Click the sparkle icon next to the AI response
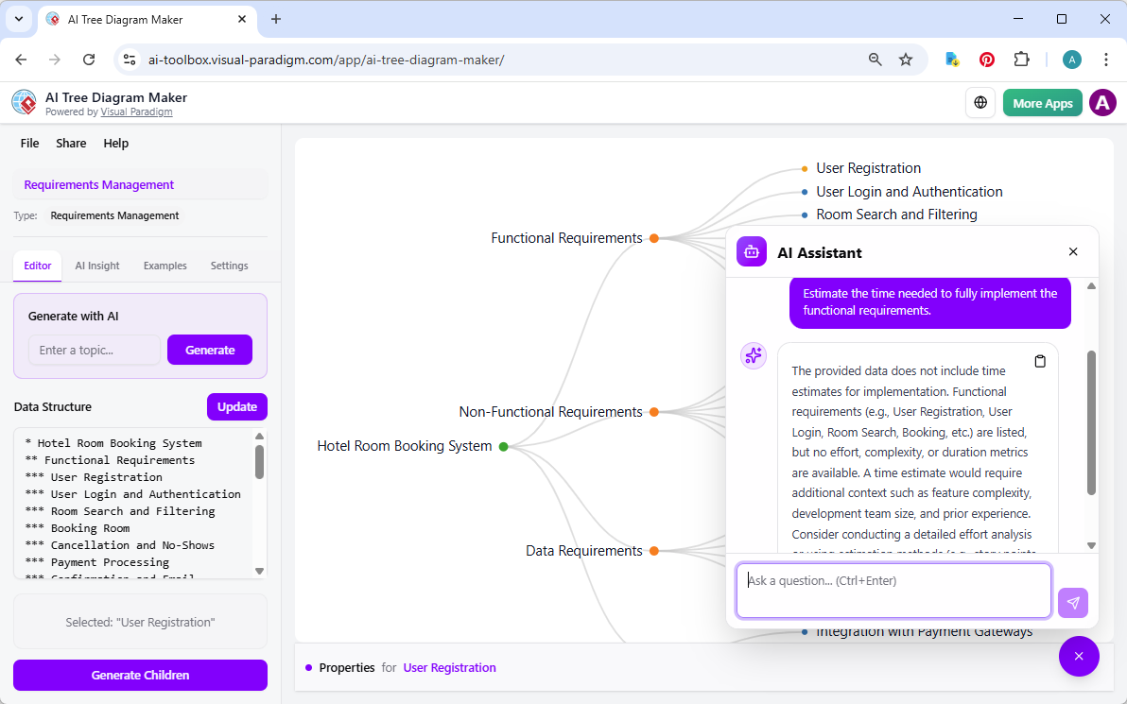The height and width of the screenshot is (704, 1127). point(754,355)
